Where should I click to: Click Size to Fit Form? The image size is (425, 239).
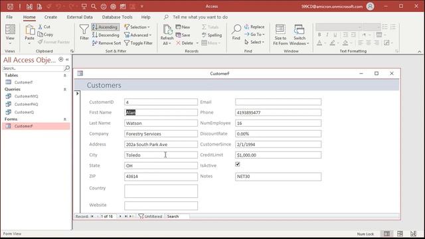point(280,35)
